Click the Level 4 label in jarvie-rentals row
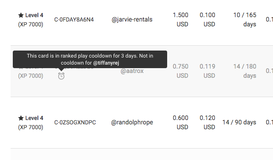273x160 pixels. pyautogui.click(x=34, y=15)
